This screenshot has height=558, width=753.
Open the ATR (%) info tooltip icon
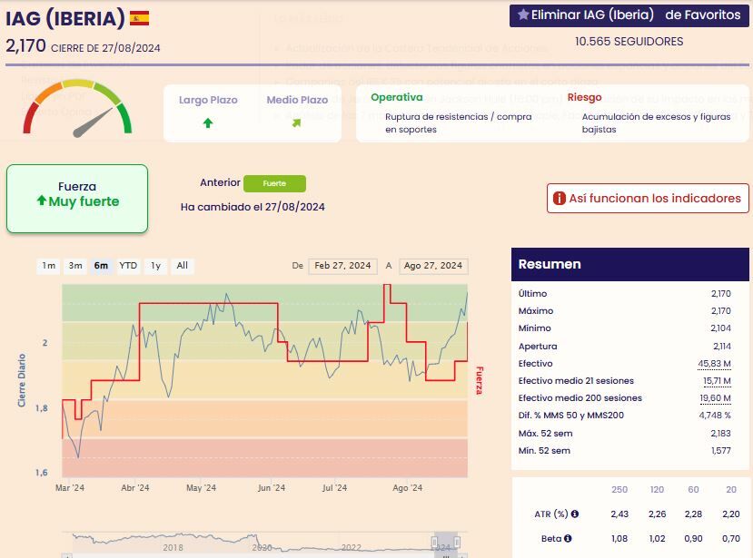click(575, 514)
